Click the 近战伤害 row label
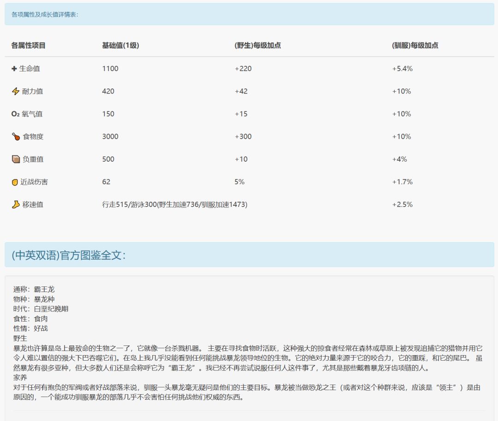The image size is (498, 421). 34,182
